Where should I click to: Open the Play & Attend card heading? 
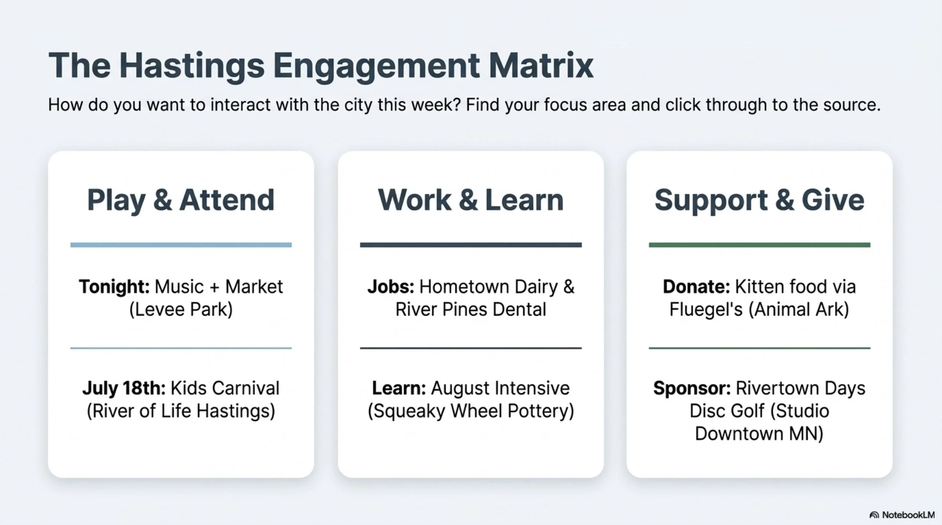coord(181,200)
